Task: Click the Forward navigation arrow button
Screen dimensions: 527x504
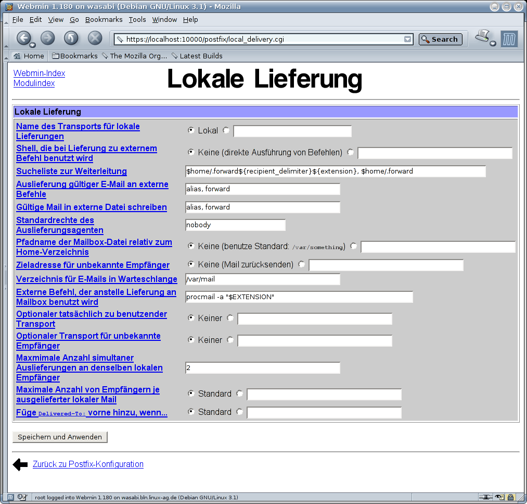Action: coord(48,38)
